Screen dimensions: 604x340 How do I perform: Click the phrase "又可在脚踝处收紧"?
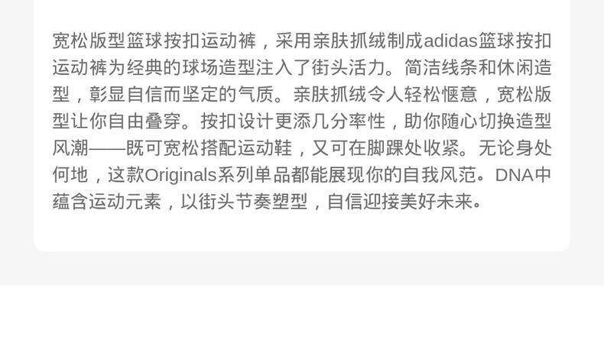385,148
